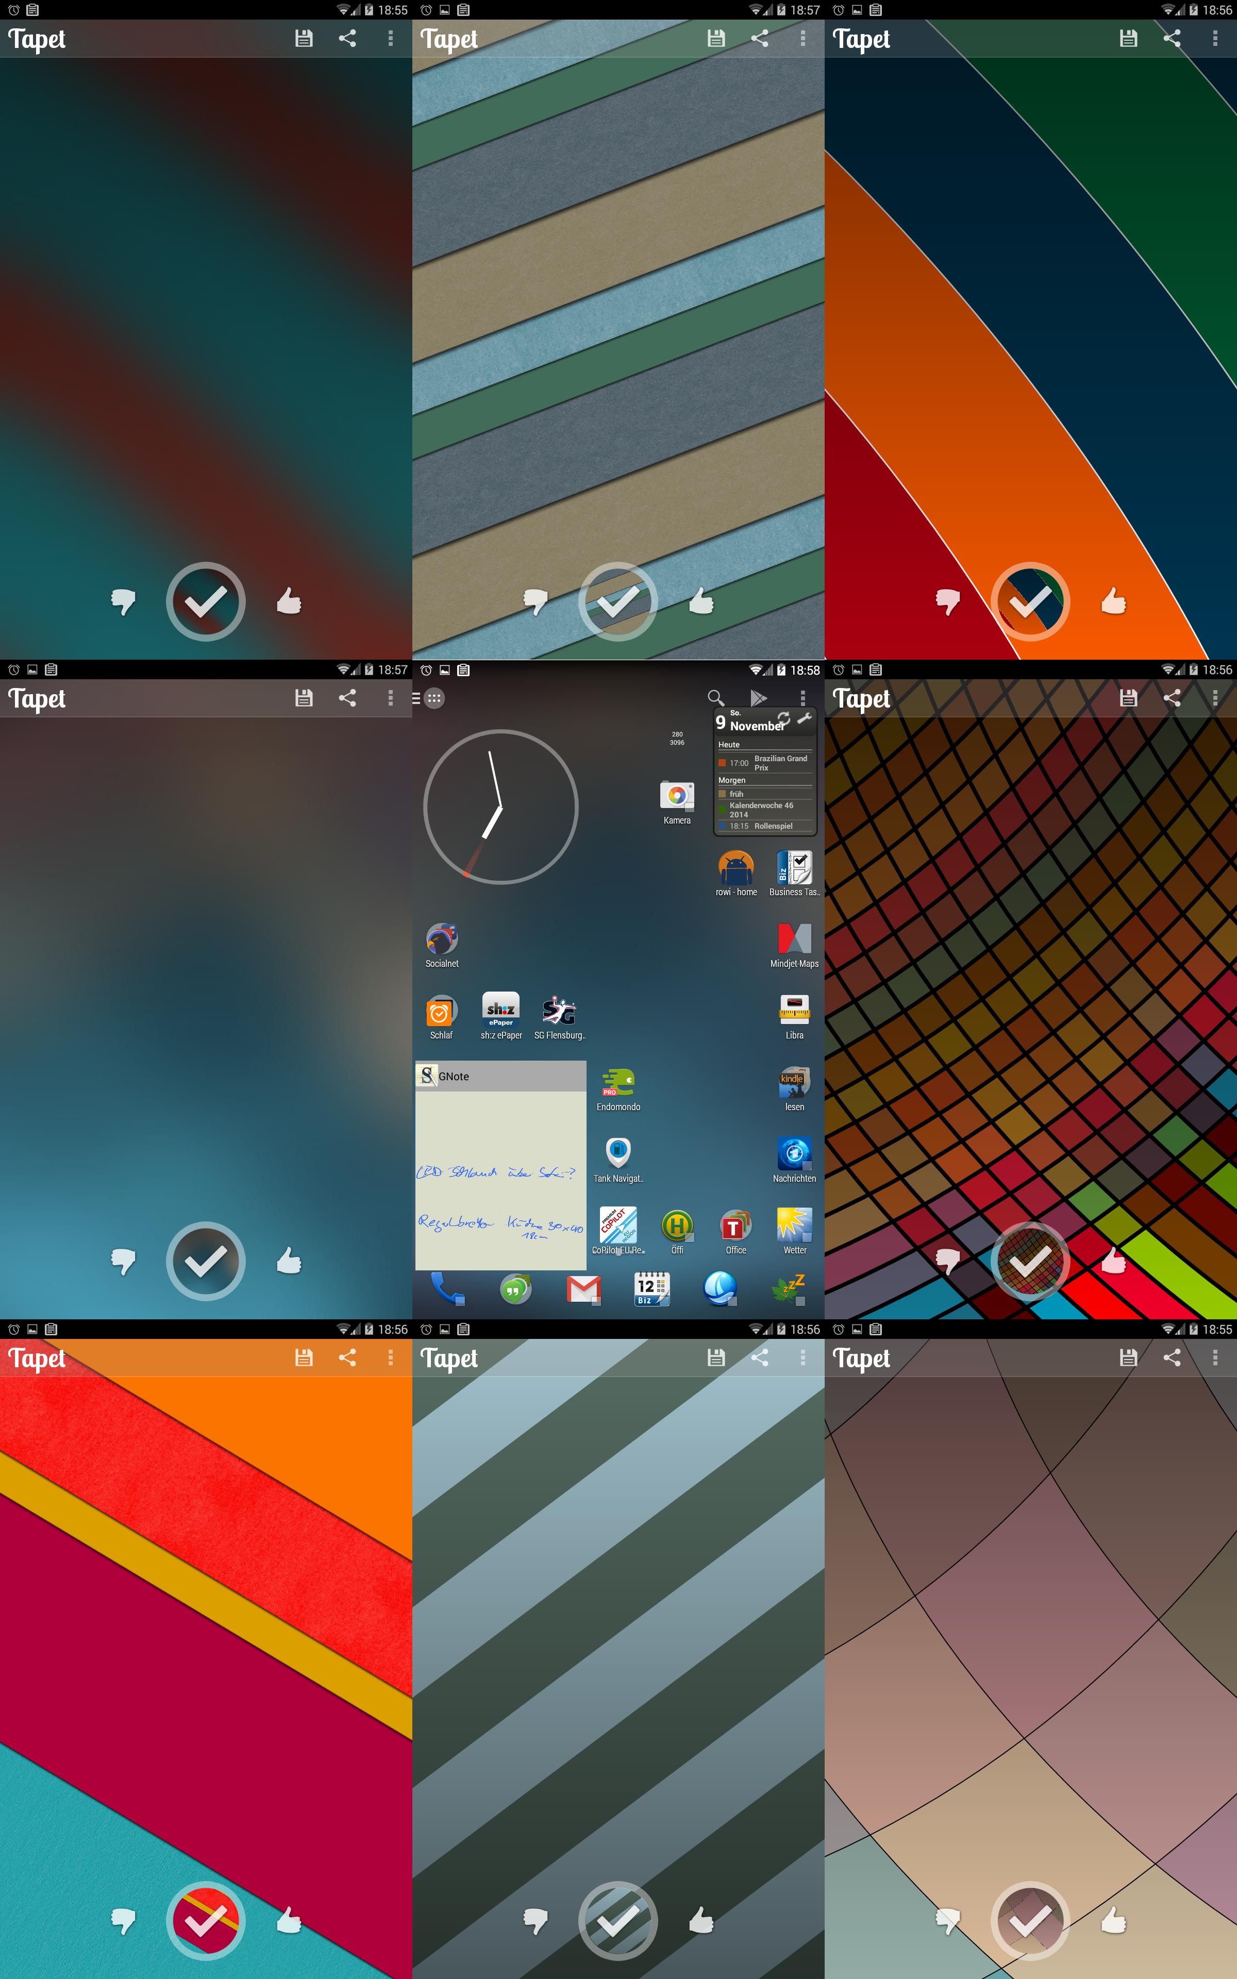
Task: Apply the orange-red curved bands wallpaper
Action: 1031,601
